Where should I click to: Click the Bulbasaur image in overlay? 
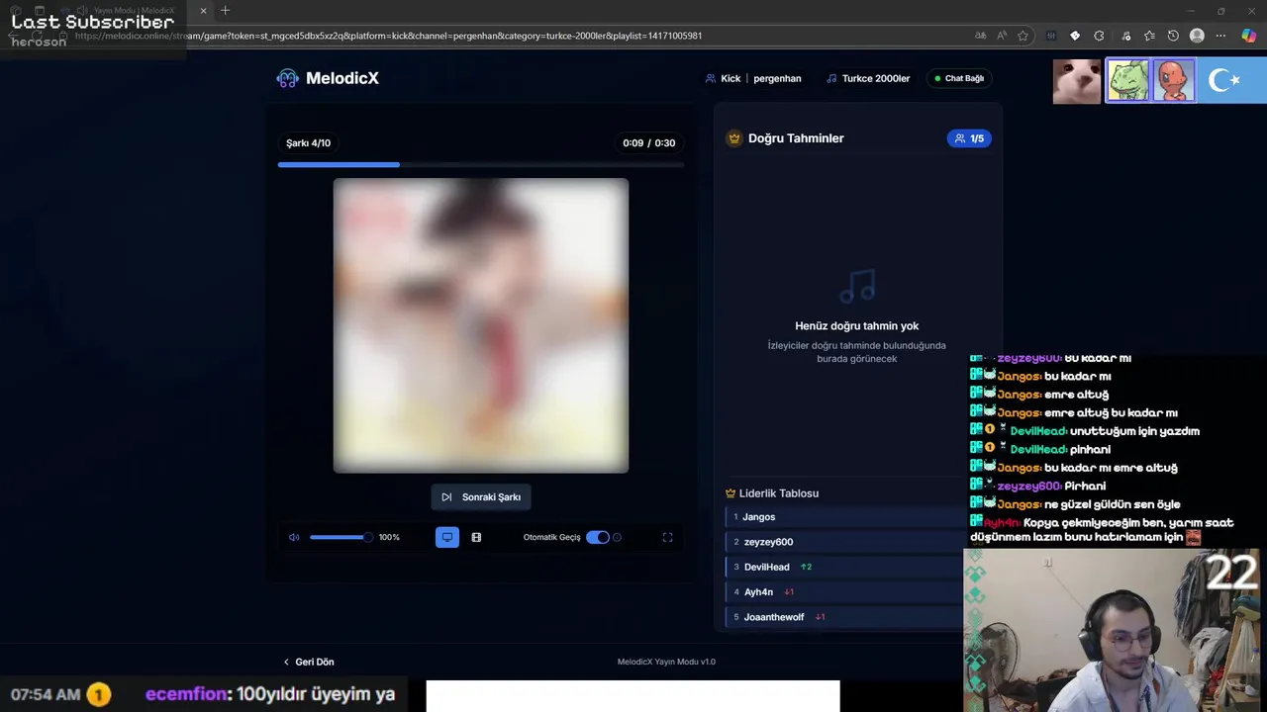(x=1127, y=81)
